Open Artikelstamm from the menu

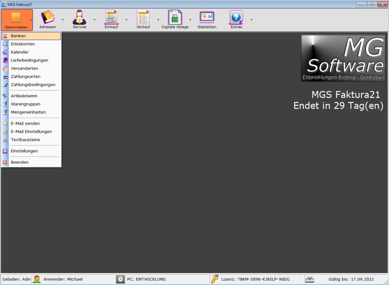tap(31, 96)
